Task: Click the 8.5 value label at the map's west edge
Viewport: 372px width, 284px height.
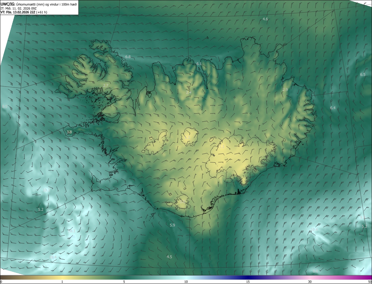Action: pyautogui.click(x=5, y=107)
